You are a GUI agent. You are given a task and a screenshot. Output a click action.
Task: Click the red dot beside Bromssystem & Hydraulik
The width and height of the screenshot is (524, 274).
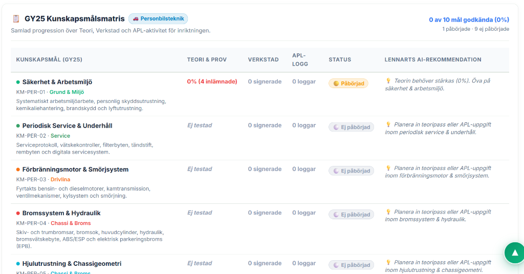click(18, 213)
